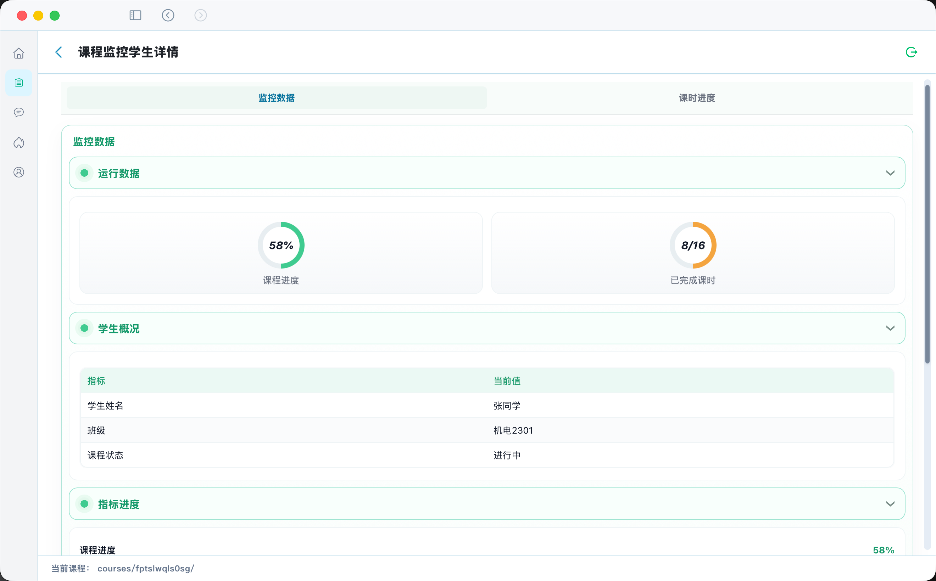
Task: Collapse the 指标进度 section chevron
Action: (890, 504)
